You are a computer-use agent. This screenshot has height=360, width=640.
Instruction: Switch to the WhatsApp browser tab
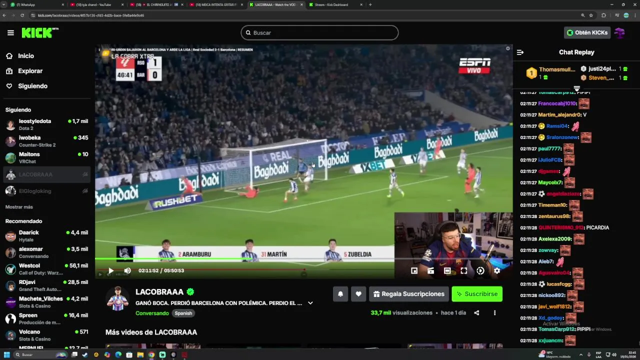36,4
